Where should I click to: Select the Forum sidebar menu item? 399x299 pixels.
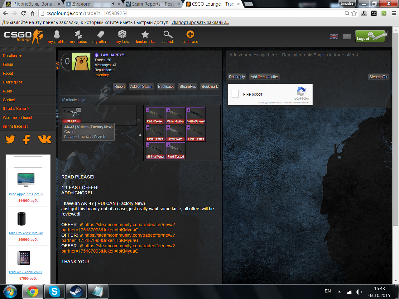click(x=8, y=64)
